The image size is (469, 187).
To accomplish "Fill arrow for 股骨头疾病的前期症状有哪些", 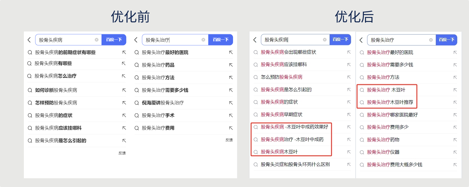I will [x=124, y=52].
